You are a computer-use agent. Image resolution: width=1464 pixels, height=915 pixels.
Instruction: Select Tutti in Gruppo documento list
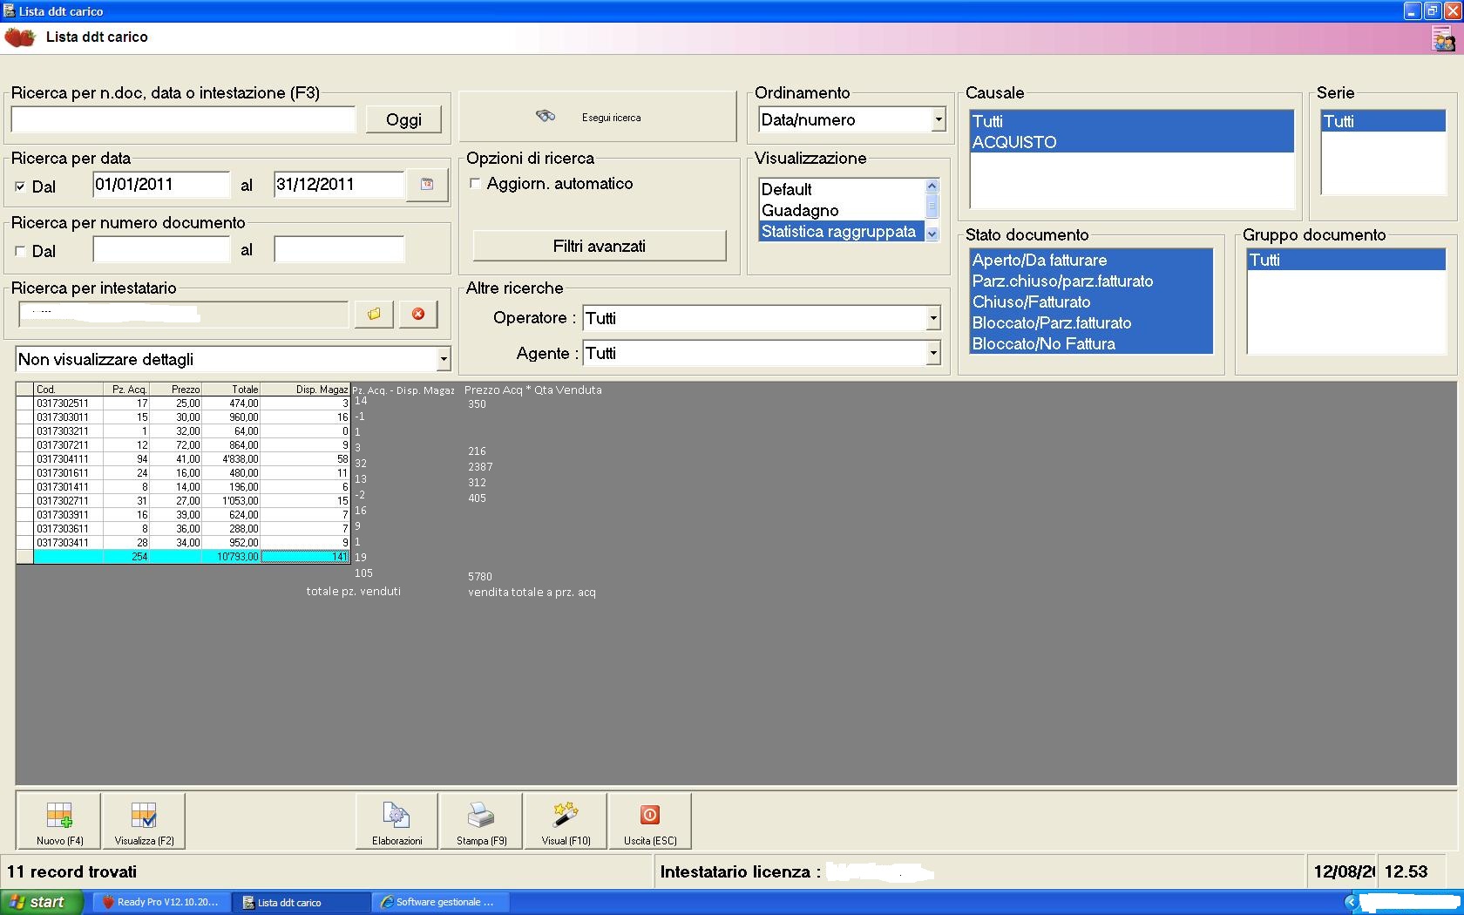click(x=1345, y=260)
